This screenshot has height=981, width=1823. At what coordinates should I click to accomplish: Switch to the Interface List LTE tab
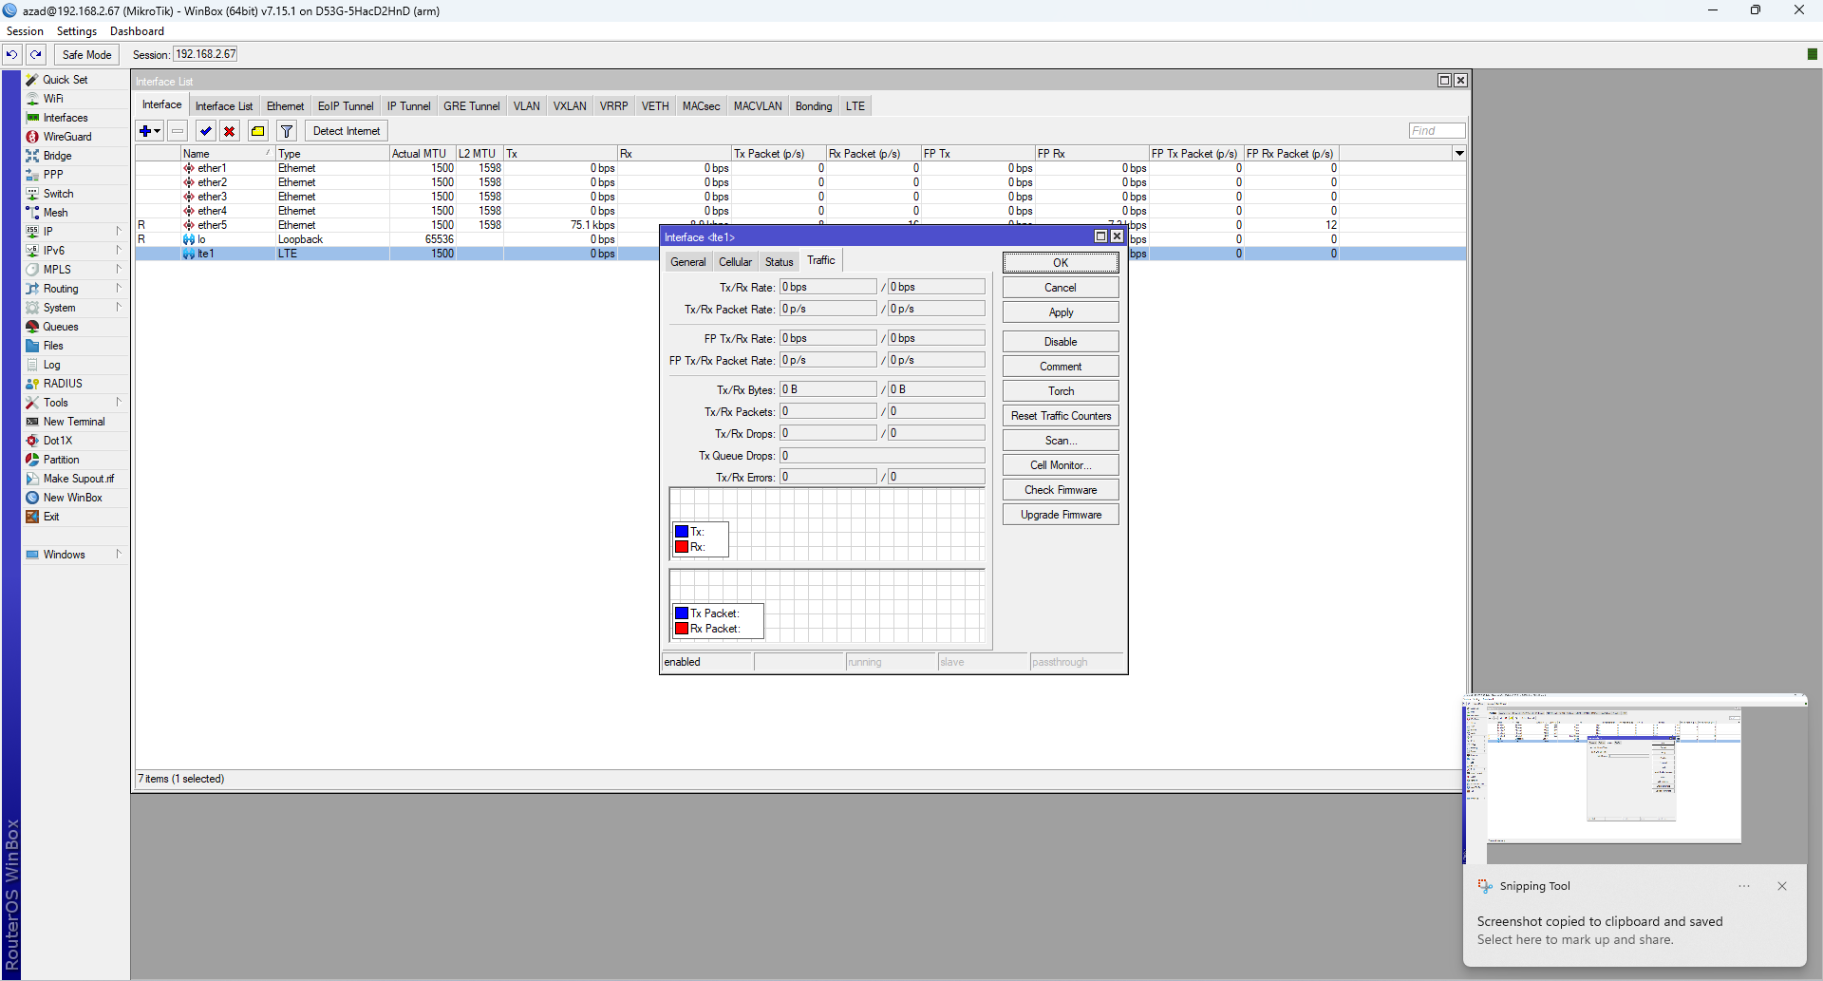pos(855,106)
